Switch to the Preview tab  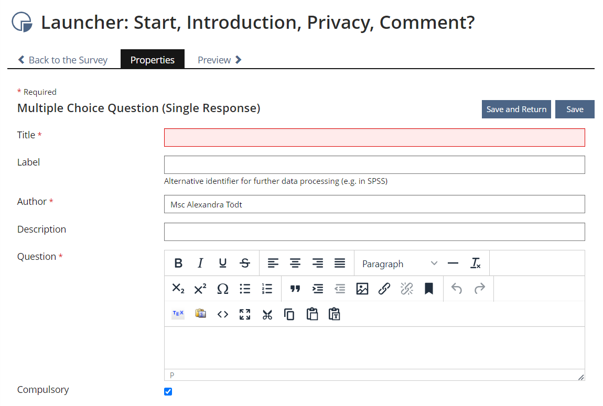point(219,60)
